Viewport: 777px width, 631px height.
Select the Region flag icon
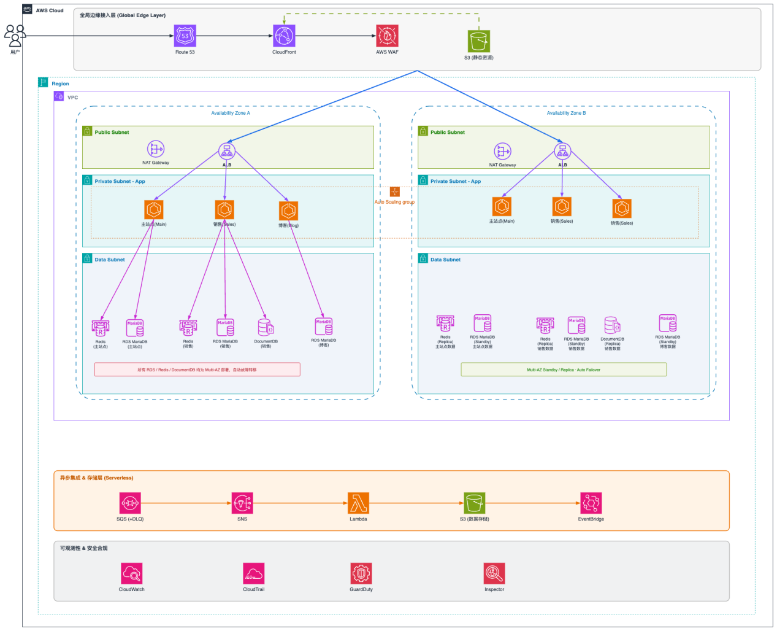[x=43, y=82]
